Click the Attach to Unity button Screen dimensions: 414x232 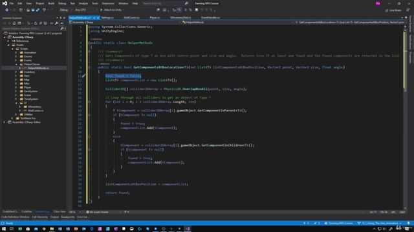point(112,10)
